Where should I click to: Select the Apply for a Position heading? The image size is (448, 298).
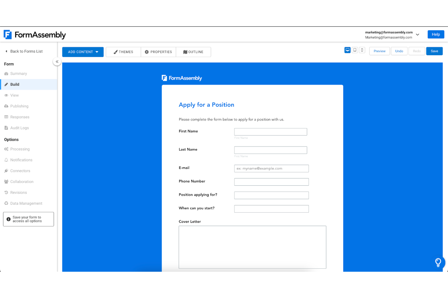coord(206,105)
